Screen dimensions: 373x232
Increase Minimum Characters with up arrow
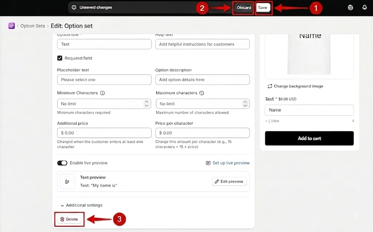pos(146,102)
